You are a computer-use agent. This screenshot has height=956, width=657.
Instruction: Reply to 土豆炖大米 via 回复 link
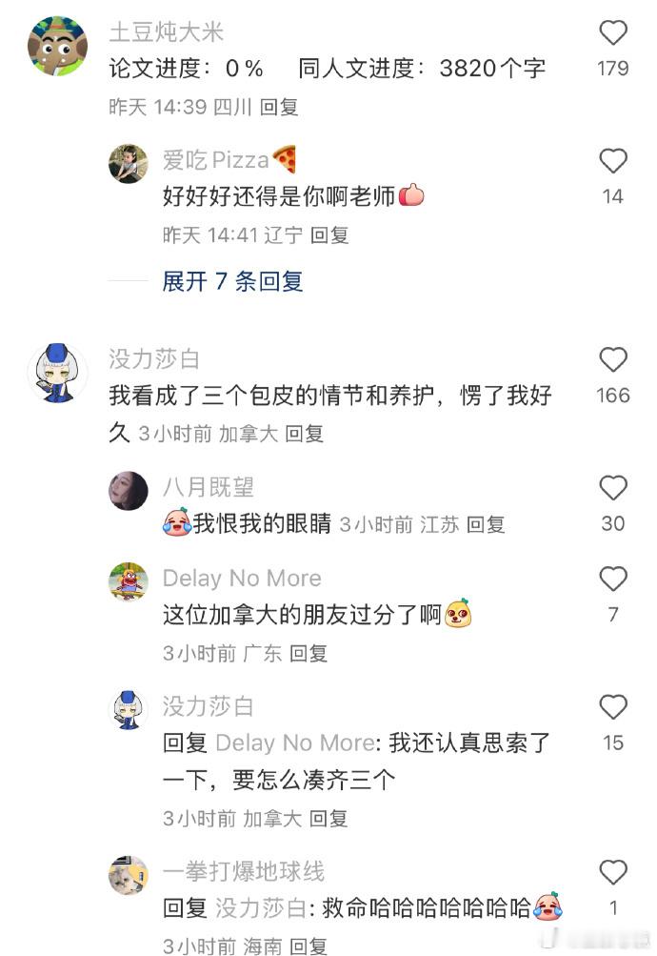coord(279,108)
